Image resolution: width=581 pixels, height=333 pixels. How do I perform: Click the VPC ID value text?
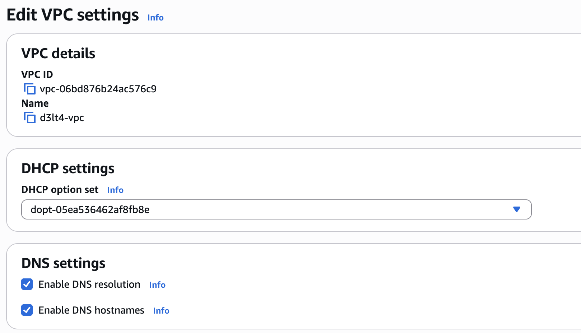98,89
